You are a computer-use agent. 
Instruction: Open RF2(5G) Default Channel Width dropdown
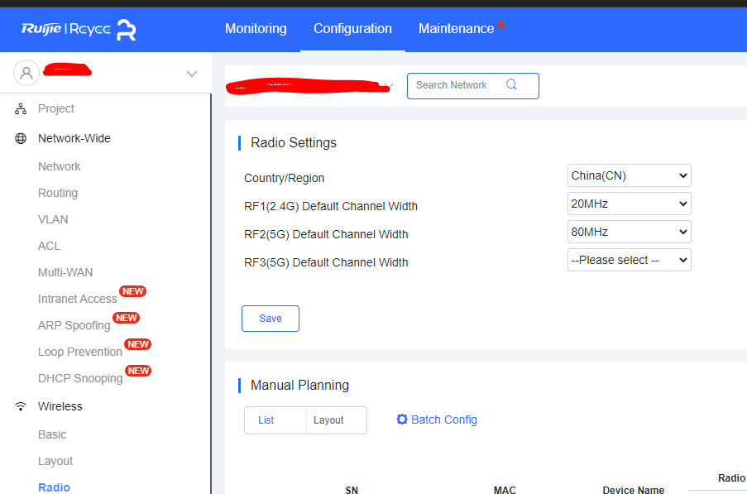click(629, 232)
